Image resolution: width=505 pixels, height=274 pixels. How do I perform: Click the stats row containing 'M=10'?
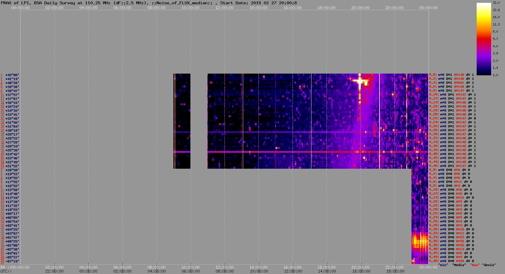pyautogui.click(x=451, y=229)
